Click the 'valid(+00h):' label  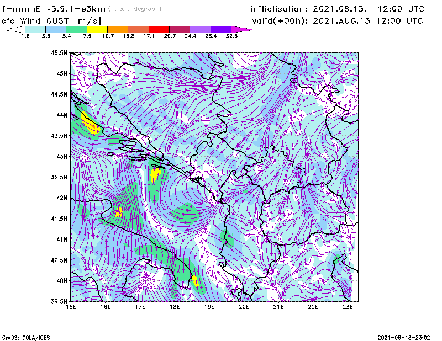280,21
